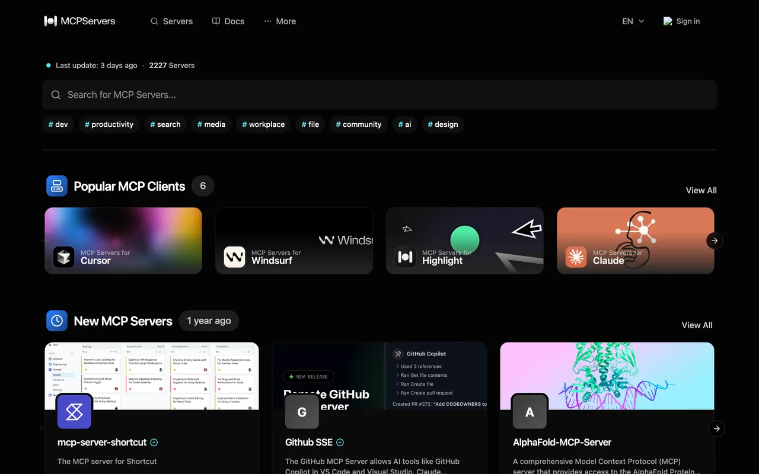
Task: Click the '1 year ago' badge
Action: pos(209,321)
